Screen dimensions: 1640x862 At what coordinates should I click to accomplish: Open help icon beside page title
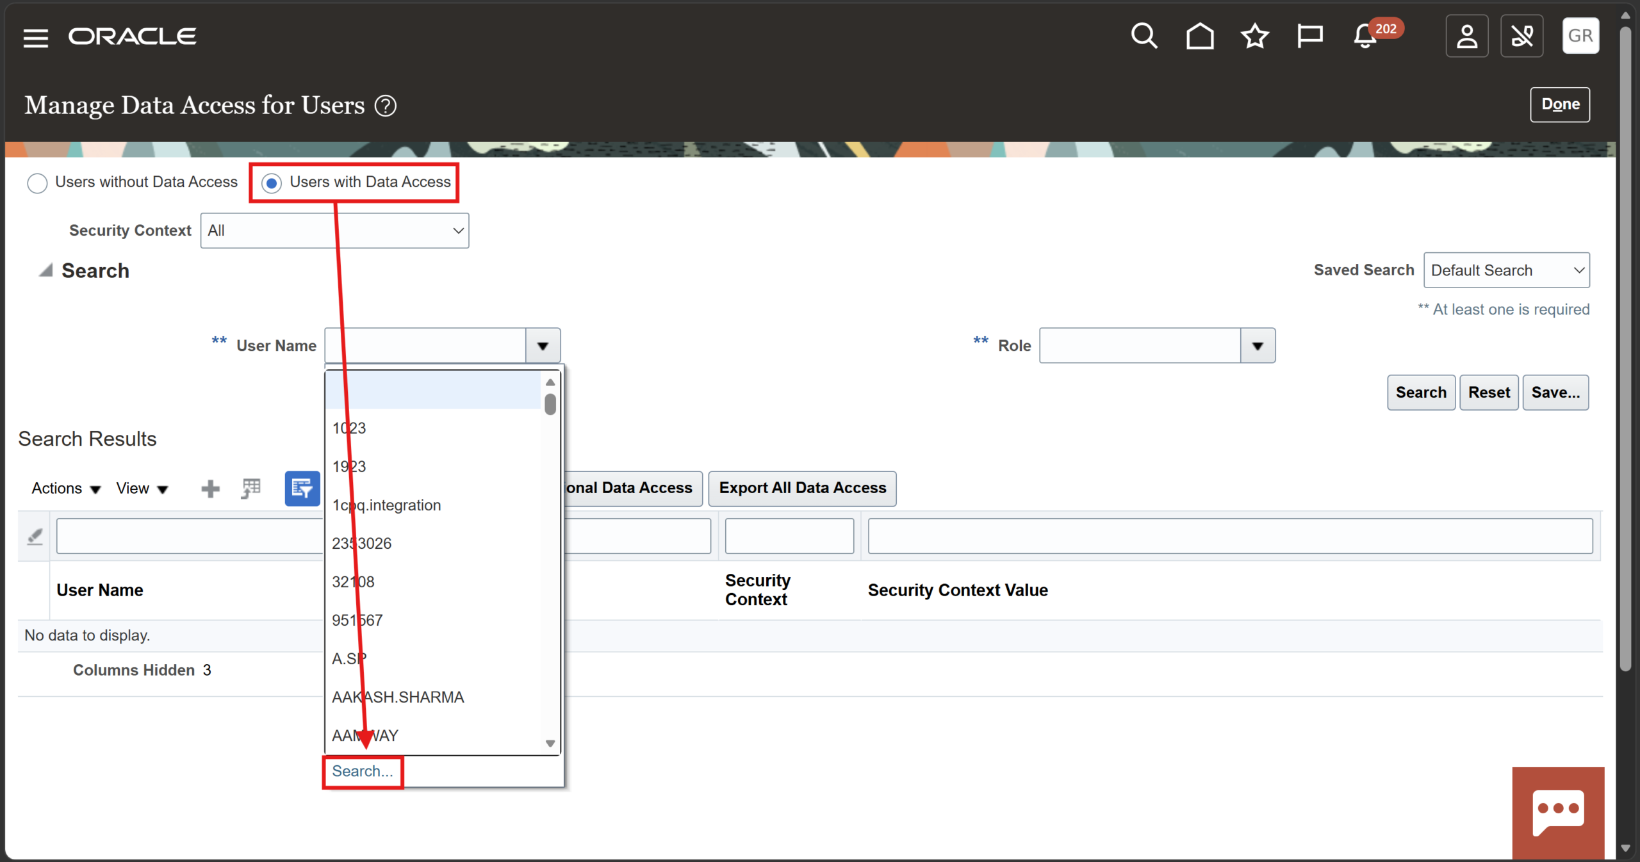coord(386,106)
